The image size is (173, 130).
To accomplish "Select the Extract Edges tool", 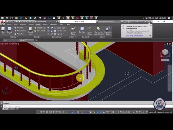I will click(x=60, y=28).
